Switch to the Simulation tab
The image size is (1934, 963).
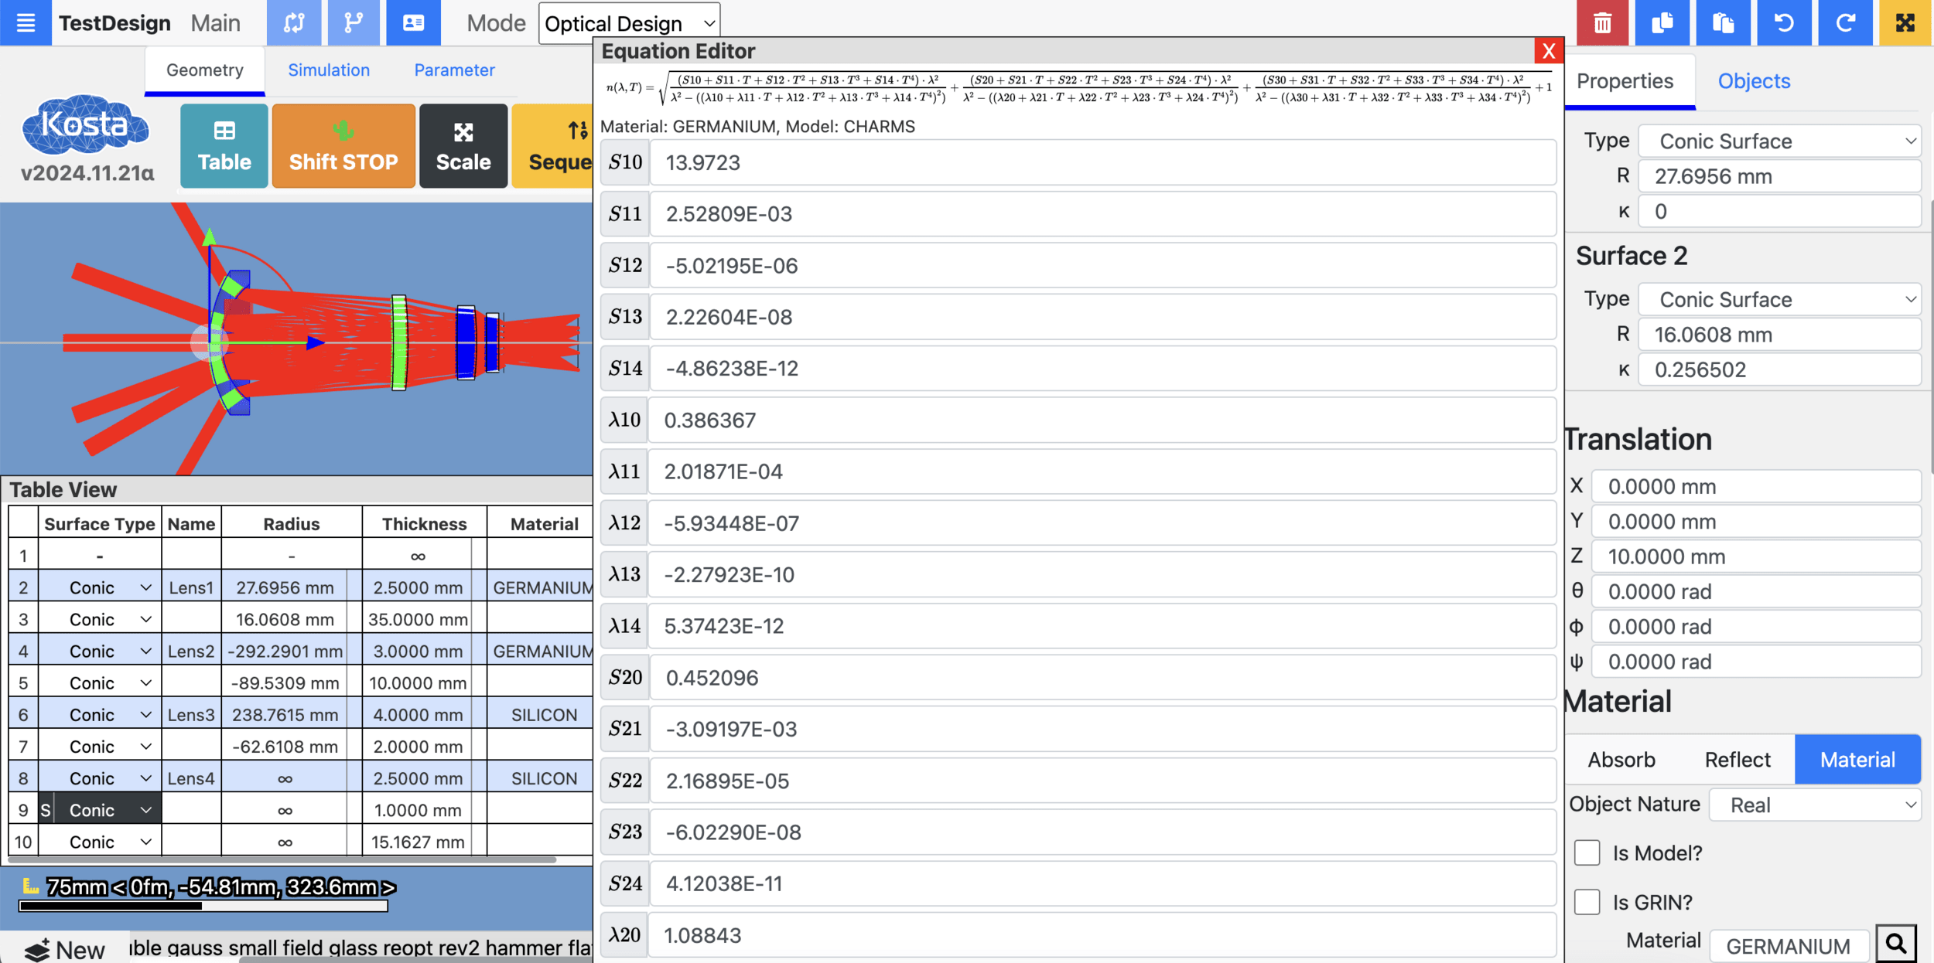tap(329, 70)
